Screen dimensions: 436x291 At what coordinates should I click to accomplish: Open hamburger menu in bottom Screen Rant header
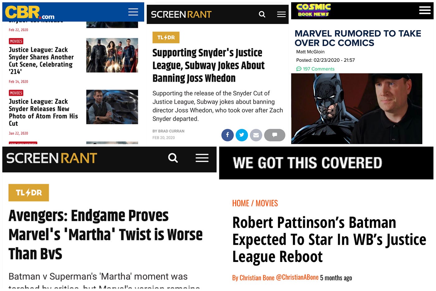coord(202,158)
